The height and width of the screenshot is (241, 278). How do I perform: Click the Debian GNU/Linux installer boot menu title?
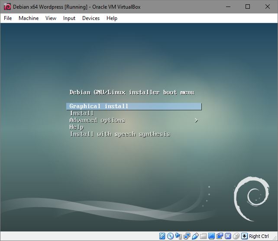coord(132,92)
